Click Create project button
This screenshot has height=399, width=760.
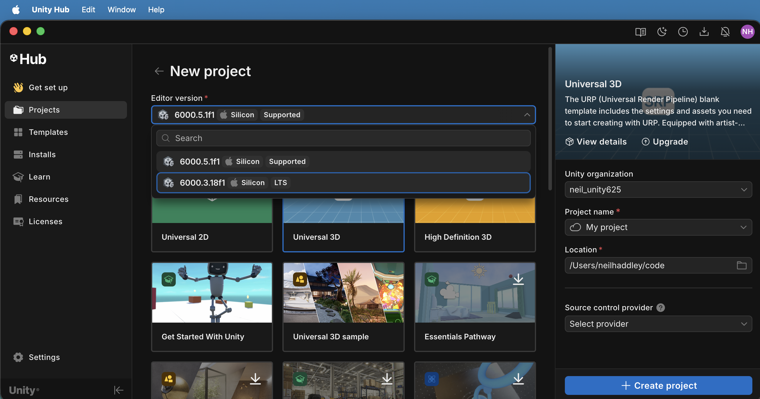coord(658,385)
